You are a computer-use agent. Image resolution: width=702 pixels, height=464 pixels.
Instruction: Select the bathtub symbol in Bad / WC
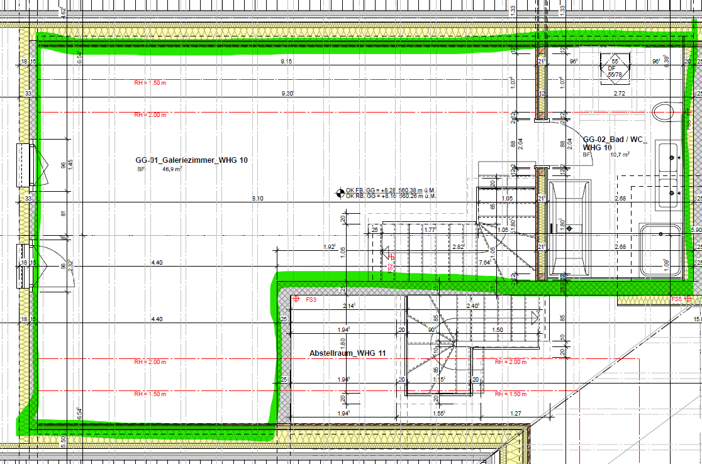click(x=569, y=229)
